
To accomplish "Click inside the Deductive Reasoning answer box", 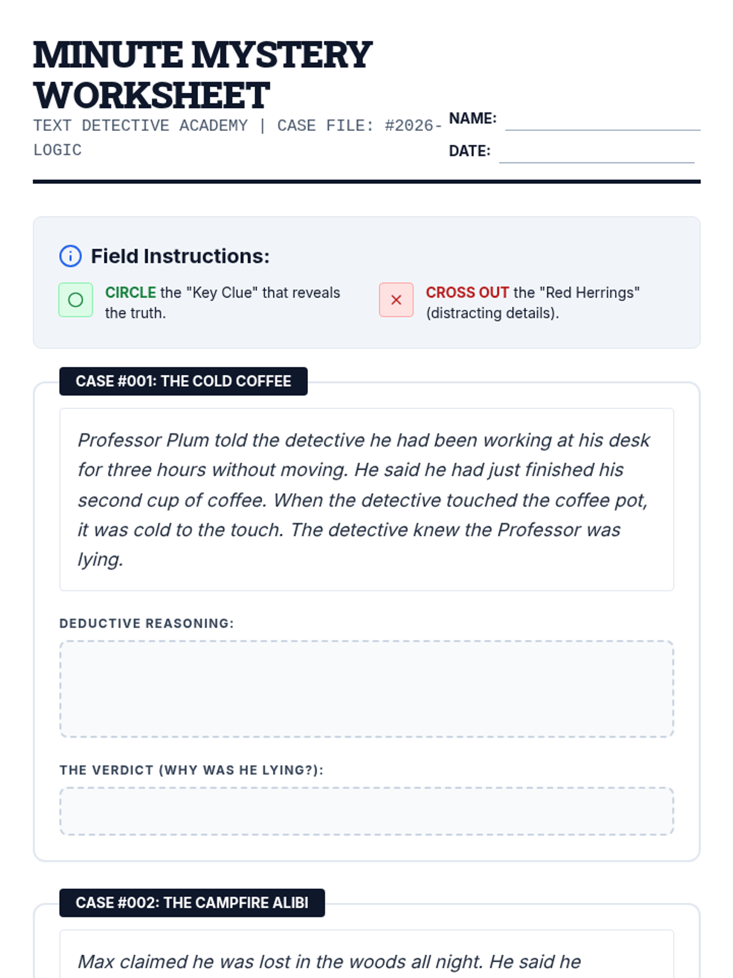I will pyautogui.click(x=366, y=689).
